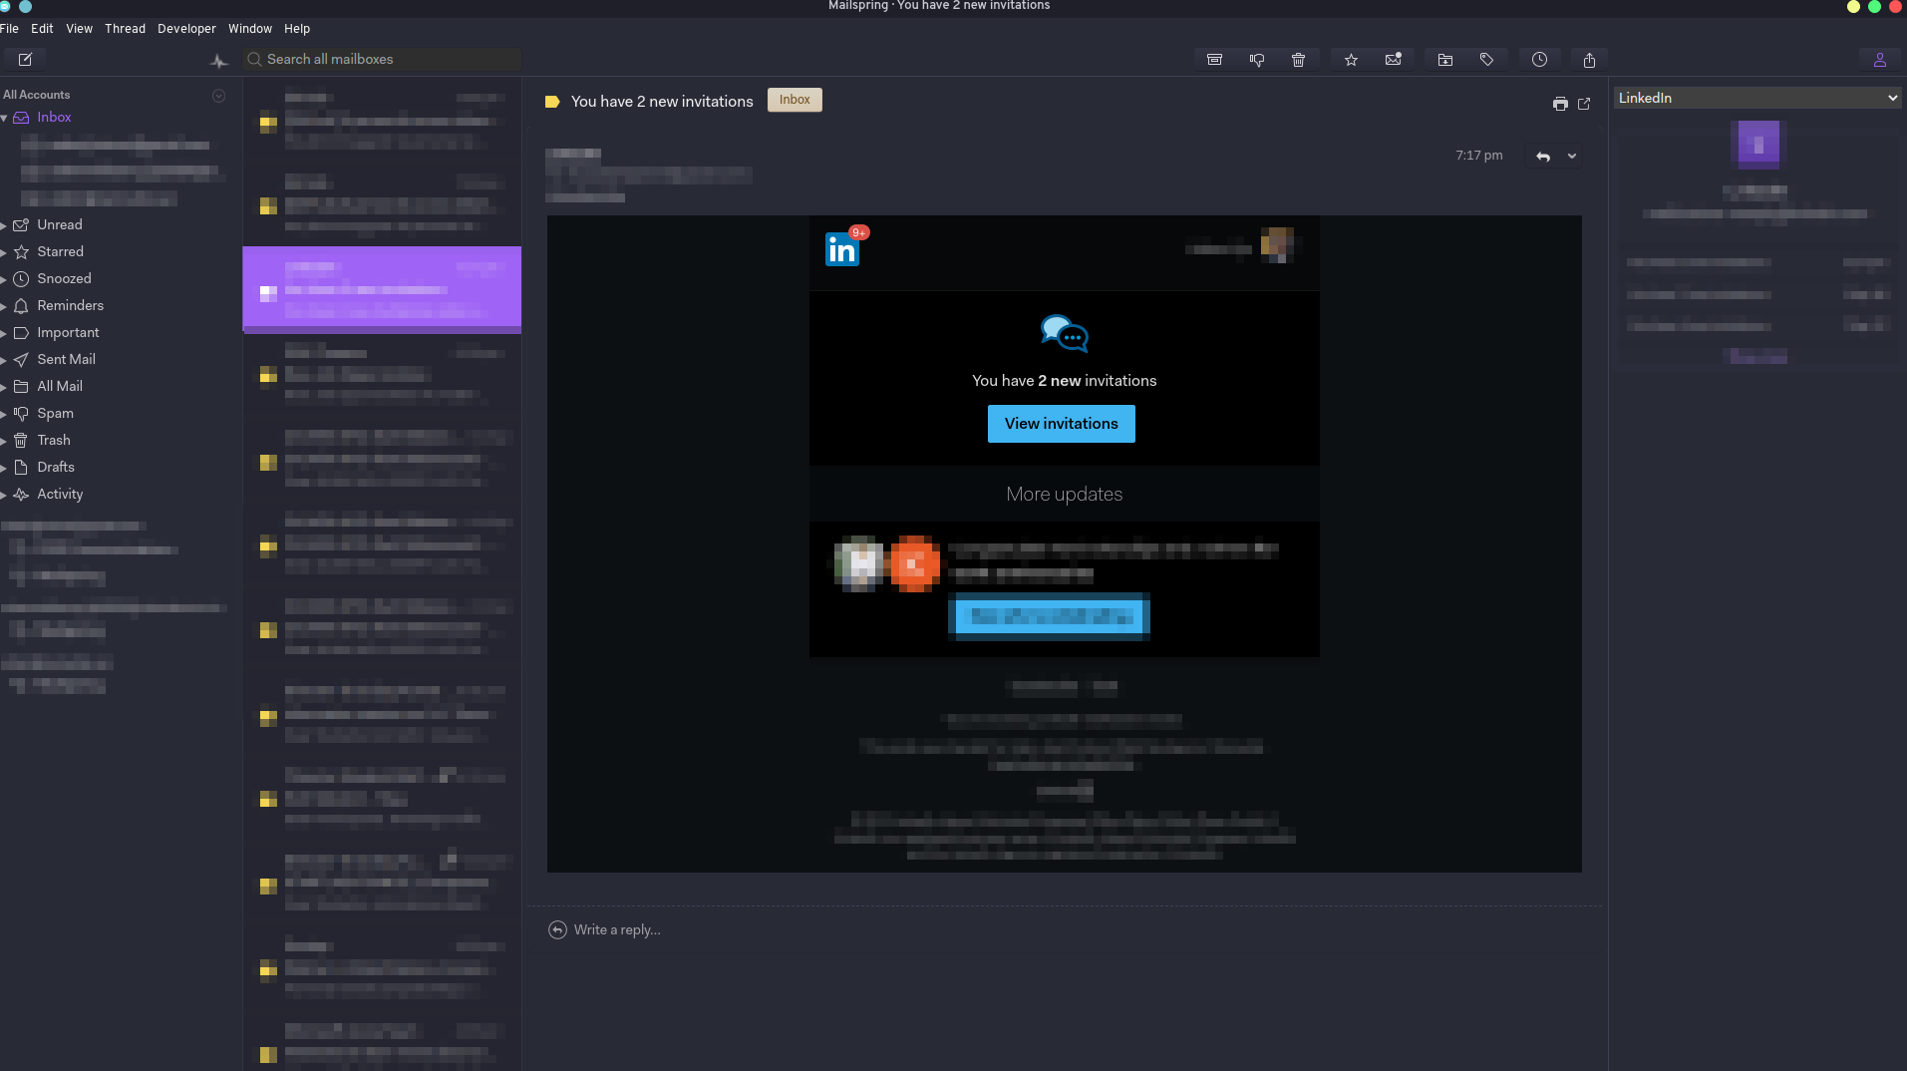
Task: Open the LinkedIn contact dropdown
Action: click(1755, 97)
